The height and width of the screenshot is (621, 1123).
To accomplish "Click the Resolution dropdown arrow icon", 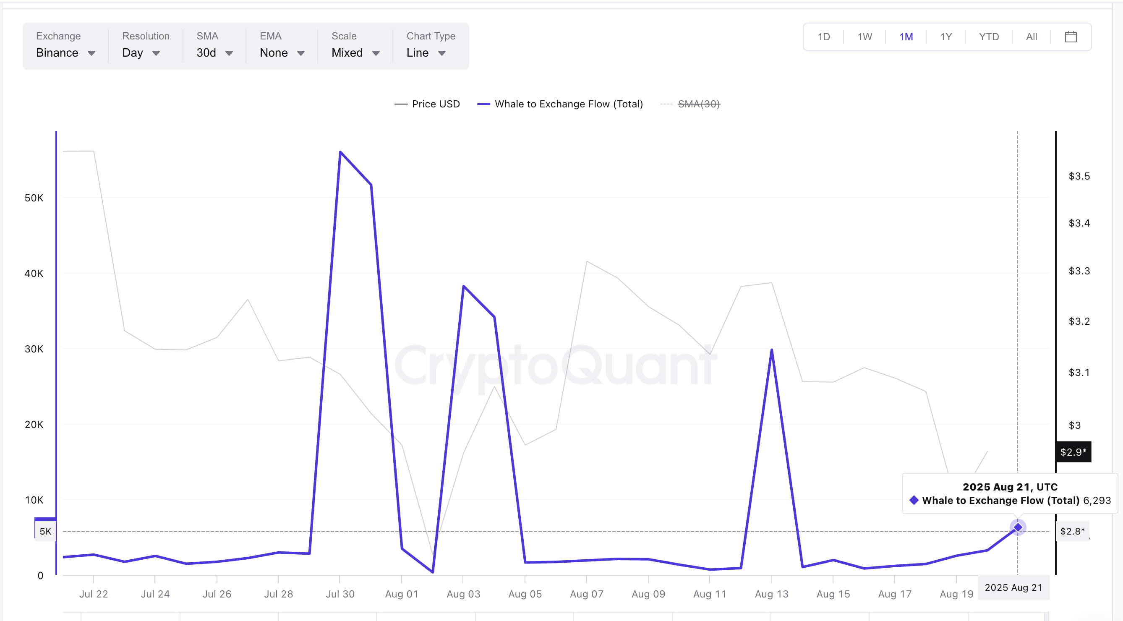I will tap(156, 53).
